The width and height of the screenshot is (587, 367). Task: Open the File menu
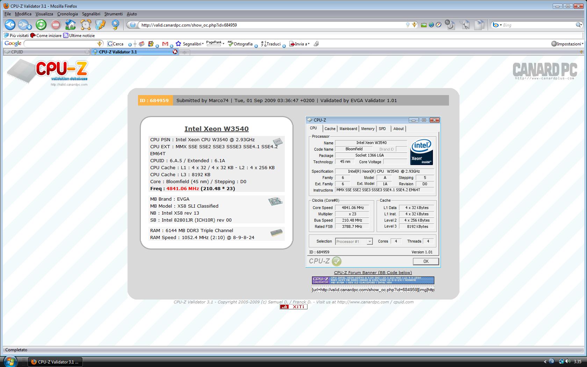tap(8, 14)
